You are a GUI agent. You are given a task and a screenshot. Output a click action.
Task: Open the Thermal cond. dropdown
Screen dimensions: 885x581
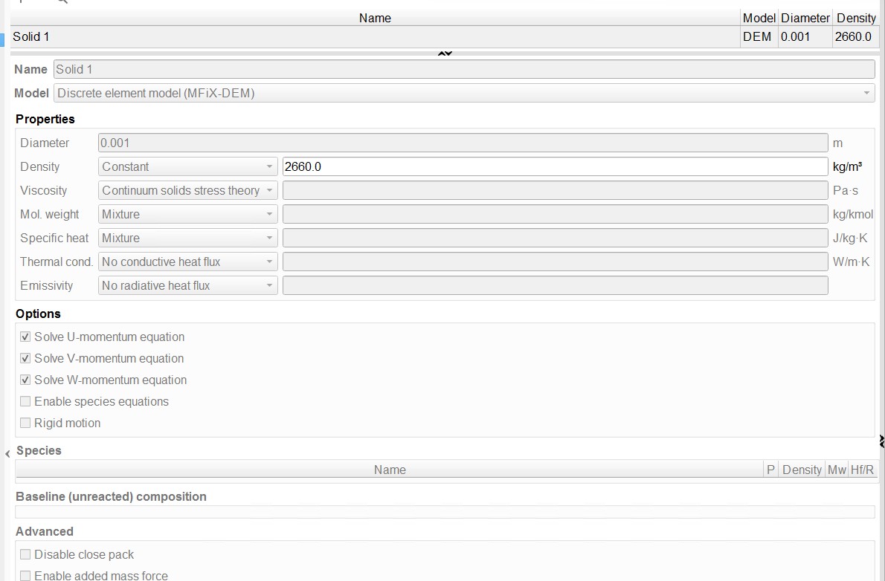[187, 262]
